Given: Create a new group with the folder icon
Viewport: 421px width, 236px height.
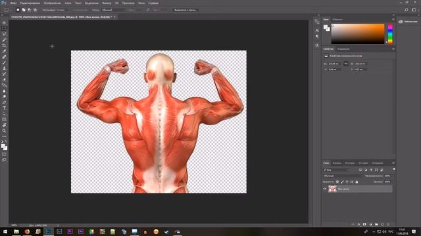Looking at the screenshot, I should (x=376, y=224).
